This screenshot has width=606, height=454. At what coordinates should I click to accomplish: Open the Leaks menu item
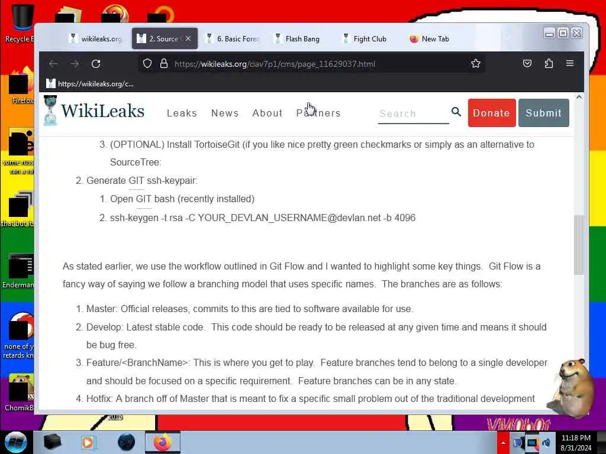(x=182, y=113)
